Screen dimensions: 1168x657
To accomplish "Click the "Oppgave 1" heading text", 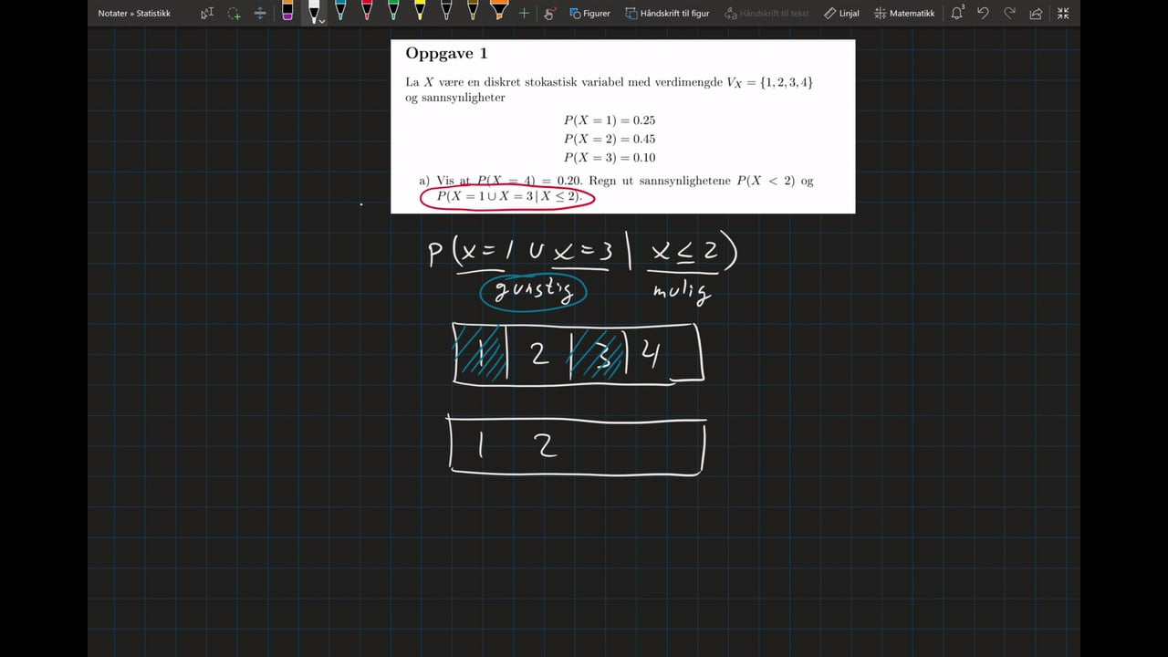I will (x=446, y=54).
